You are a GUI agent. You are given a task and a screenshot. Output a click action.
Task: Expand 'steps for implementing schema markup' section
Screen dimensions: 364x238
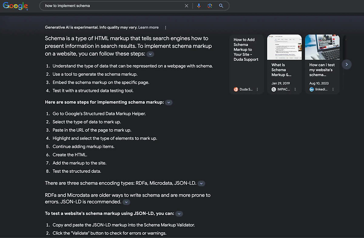pos(169,102)
